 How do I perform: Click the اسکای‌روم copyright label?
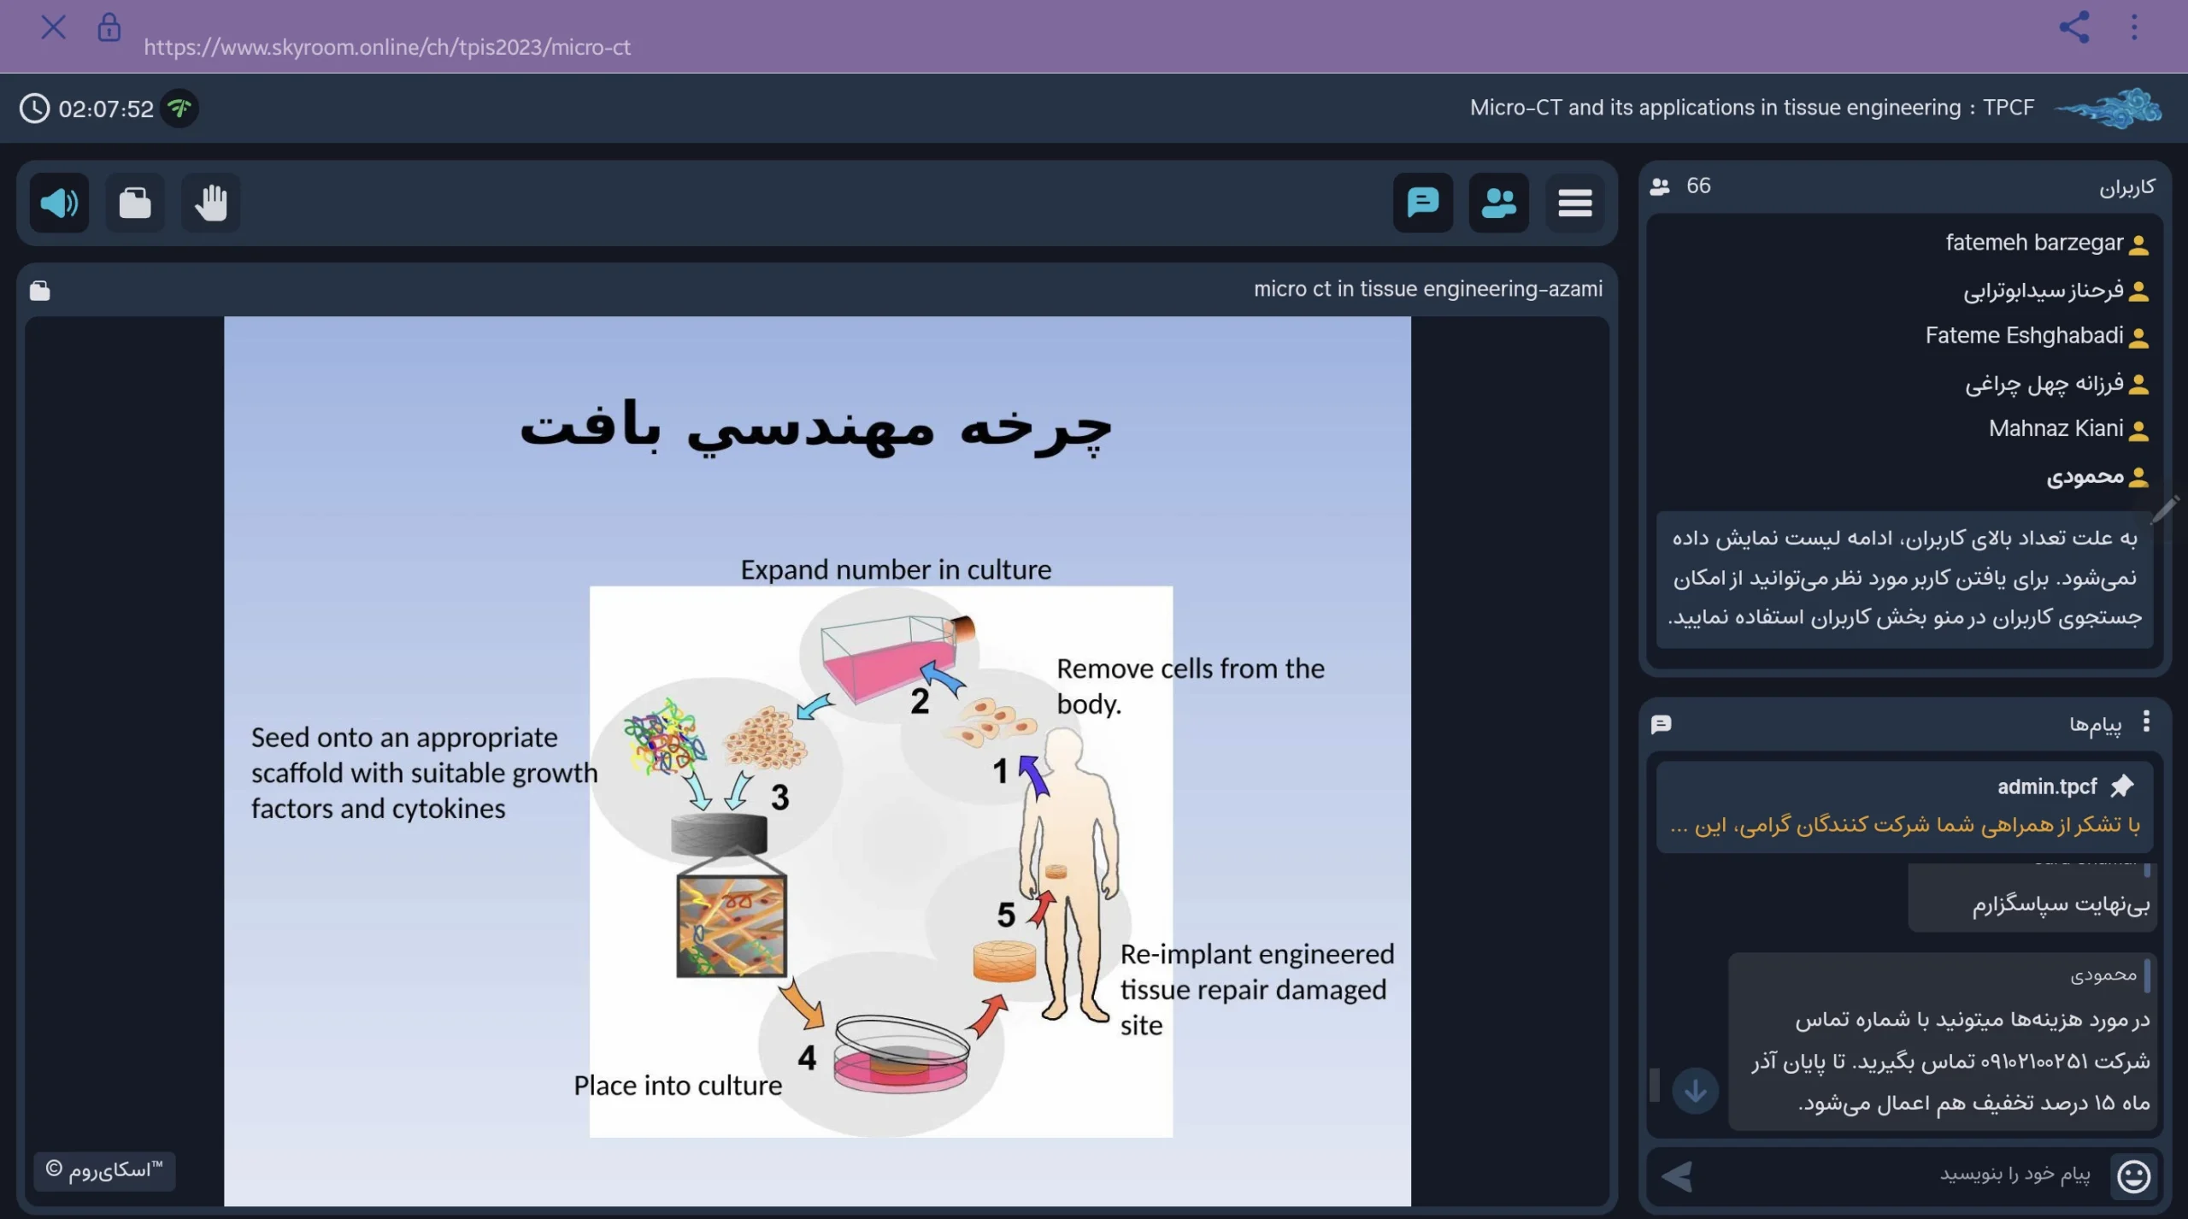tap(104, 1169)
